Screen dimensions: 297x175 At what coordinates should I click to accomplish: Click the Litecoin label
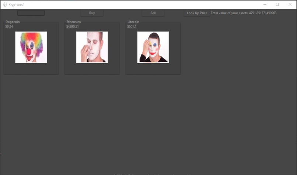point(133,22)
